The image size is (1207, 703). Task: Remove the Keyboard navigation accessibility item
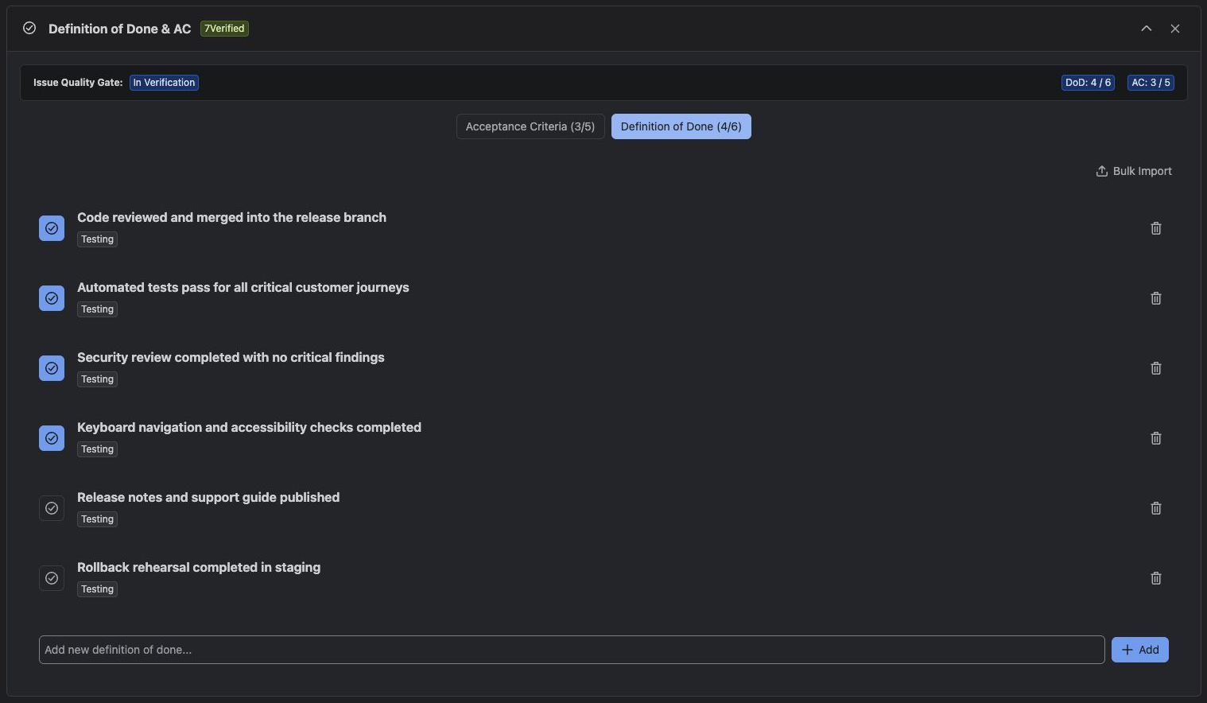click(1156, 438)
